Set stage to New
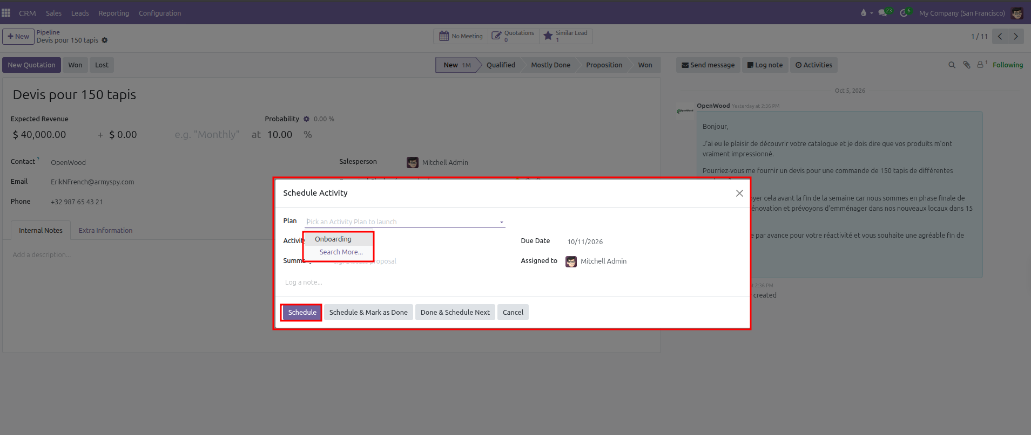1031x435 pixels. tap(456, 65)
